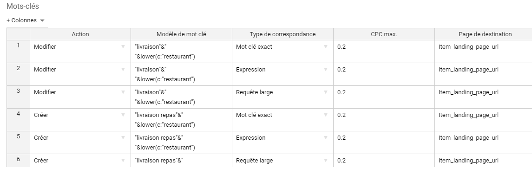Viewport: 532px width, 175px height.
Task: Edit the CPC max. value in row 5
Action: [x=384, y=143]
